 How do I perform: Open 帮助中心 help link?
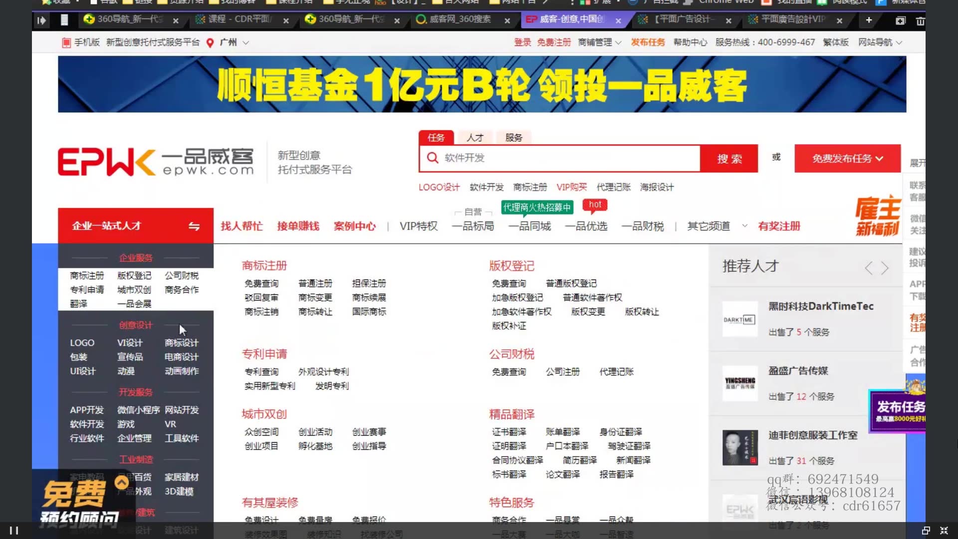pyautogui.click(x=690, y=42)
